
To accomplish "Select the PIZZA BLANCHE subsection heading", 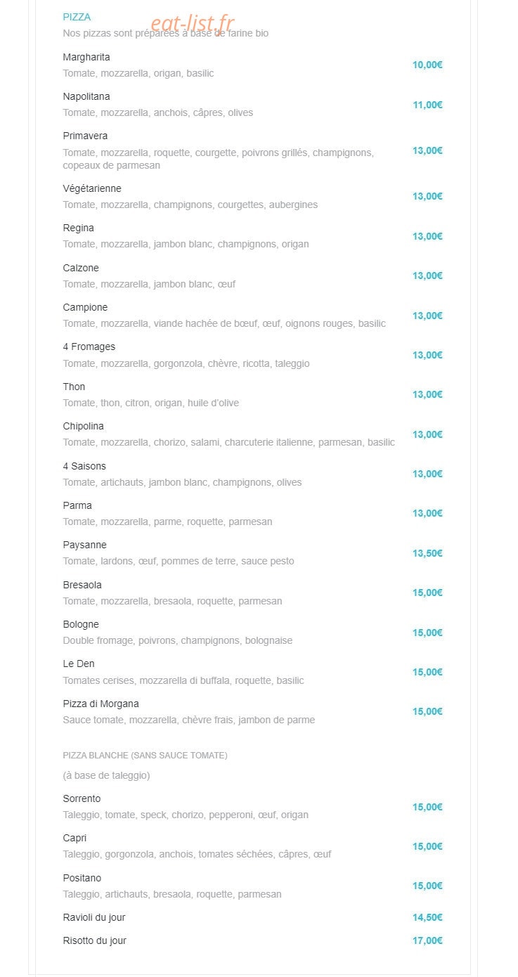I will click(x=145, y=756).
